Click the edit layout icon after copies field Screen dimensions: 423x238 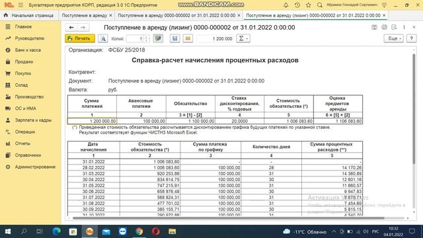click(158, 38)
